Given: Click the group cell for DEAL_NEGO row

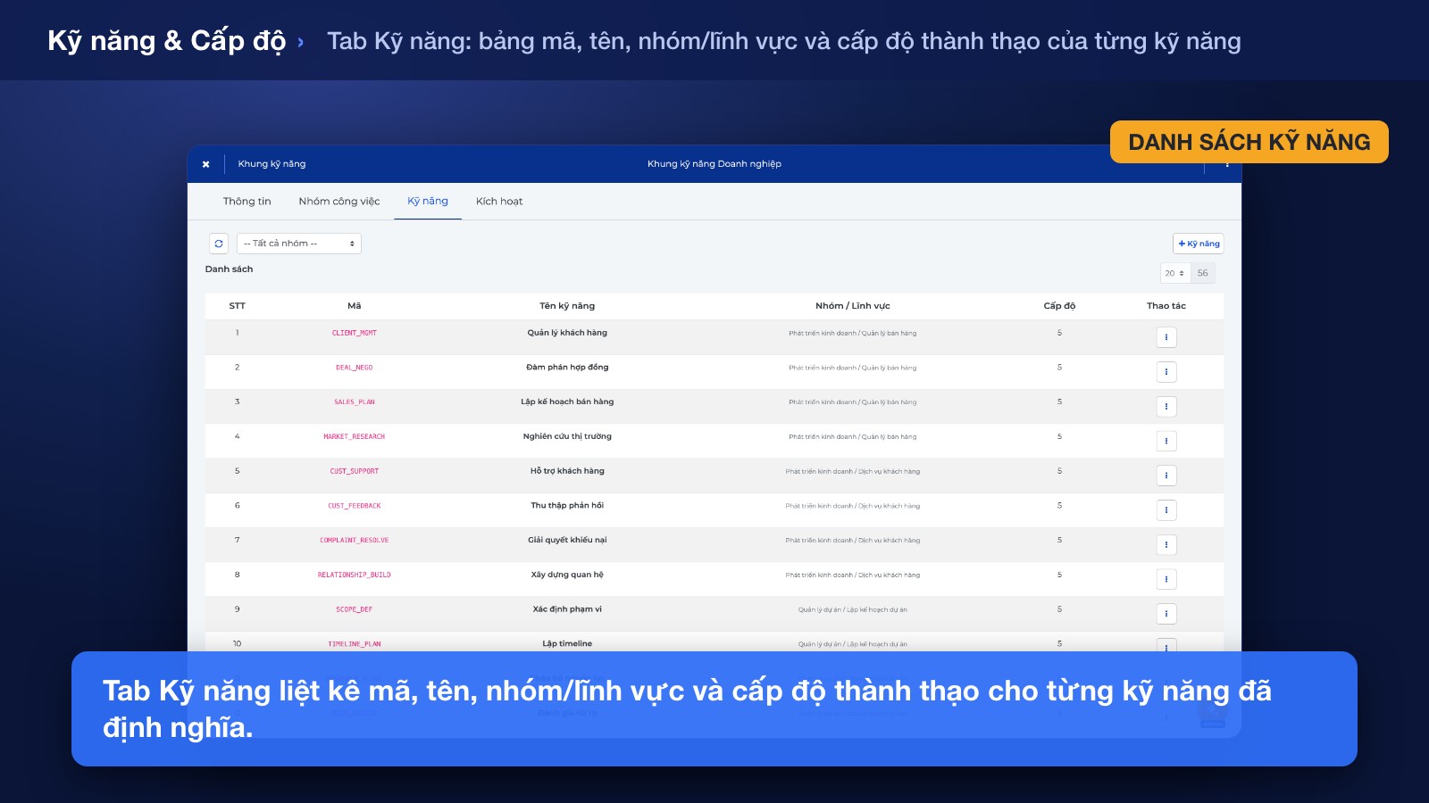Looking at the screenshot, I should [x=853, y=368].
